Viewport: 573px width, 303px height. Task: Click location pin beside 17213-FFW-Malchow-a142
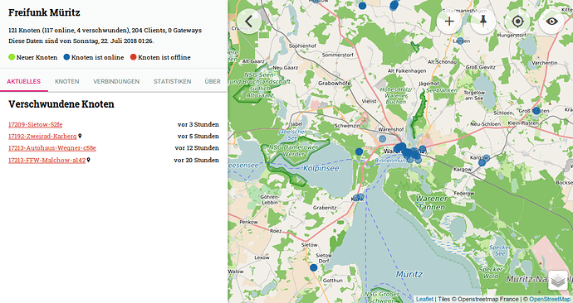click(x=88, y=160)
